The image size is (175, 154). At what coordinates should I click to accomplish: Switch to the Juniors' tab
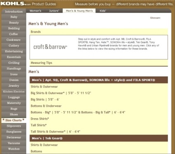[54, 11]
